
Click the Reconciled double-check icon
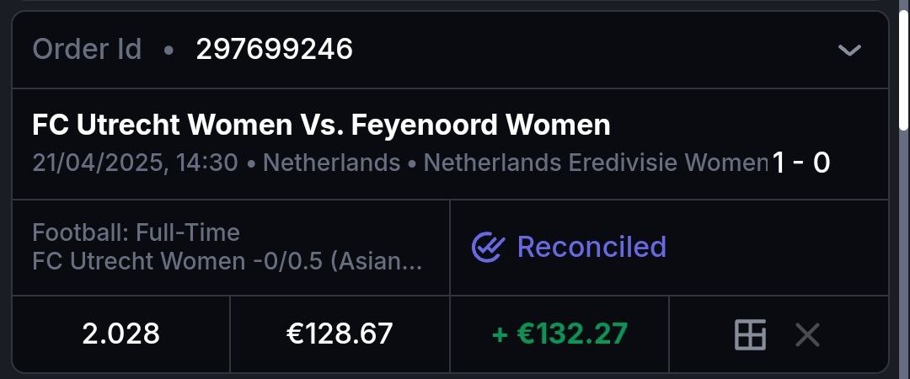point(488,248)
